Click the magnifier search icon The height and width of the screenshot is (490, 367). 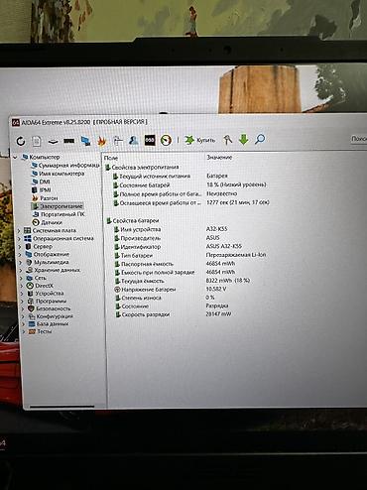pos(260,139)
